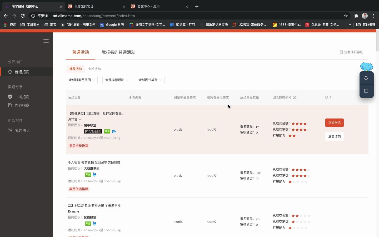Open Google 日历 bookmark
This screenshot has height=237, width=379.
coord(112,25)
